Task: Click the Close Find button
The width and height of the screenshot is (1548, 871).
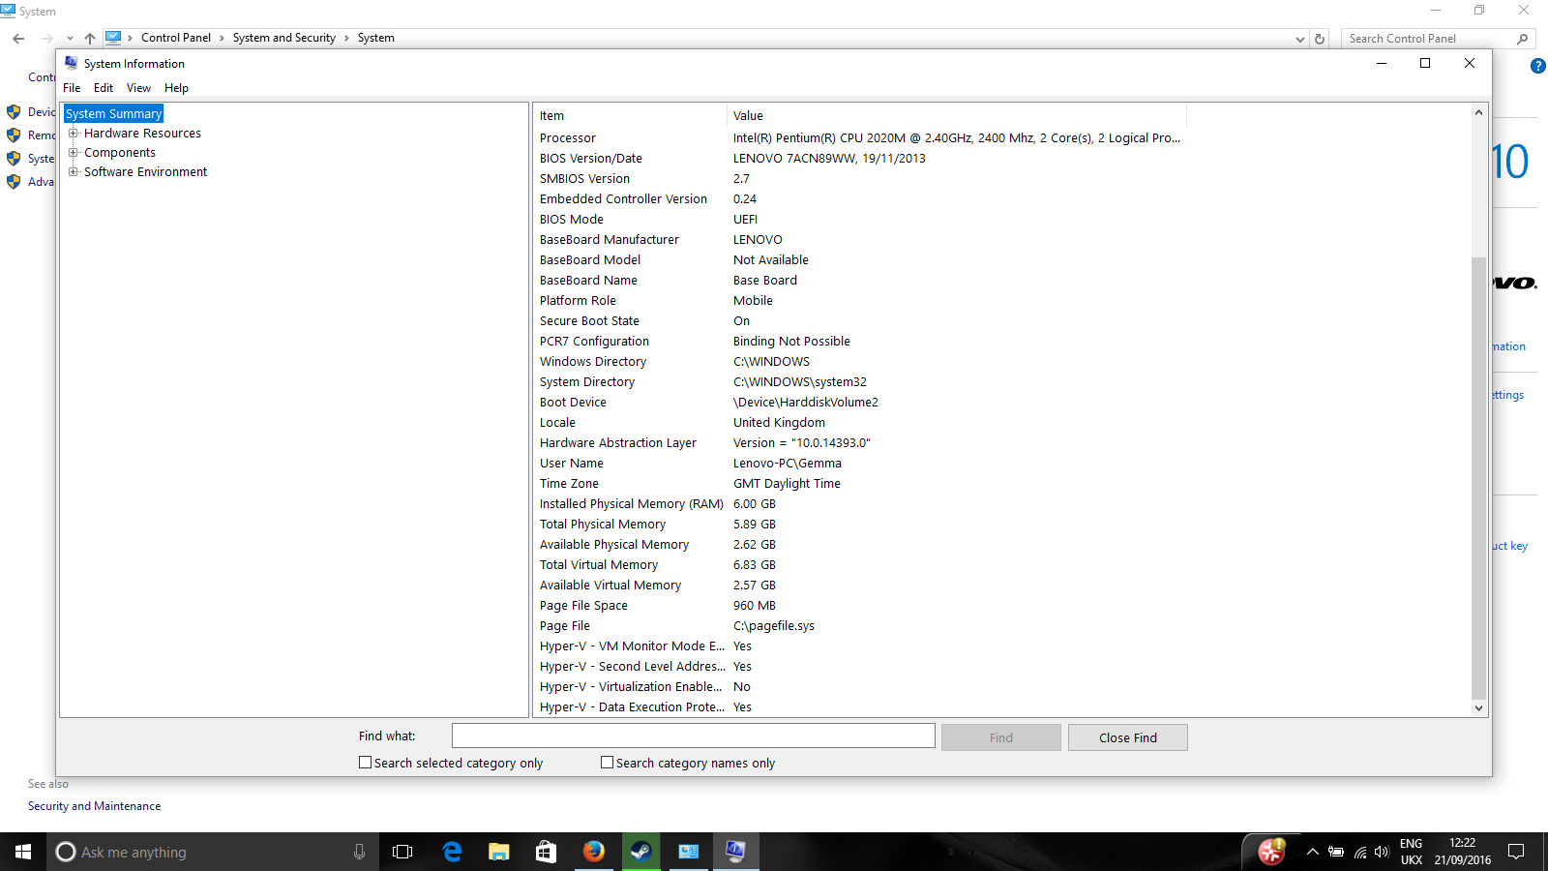Action: tap(1128, 737)
